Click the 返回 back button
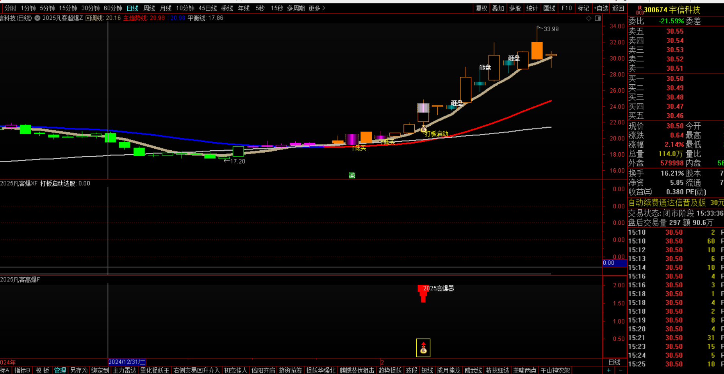724x374 pixels. click(x=618, y=8)
